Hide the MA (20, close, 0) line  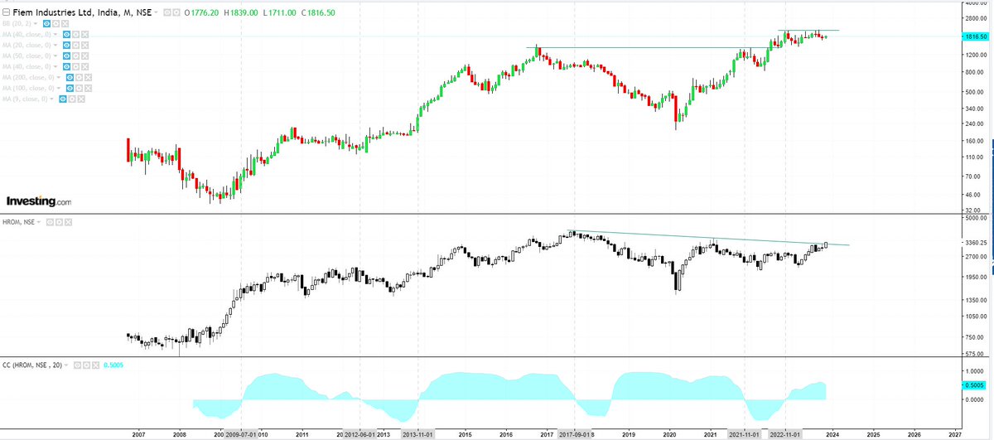66,45
